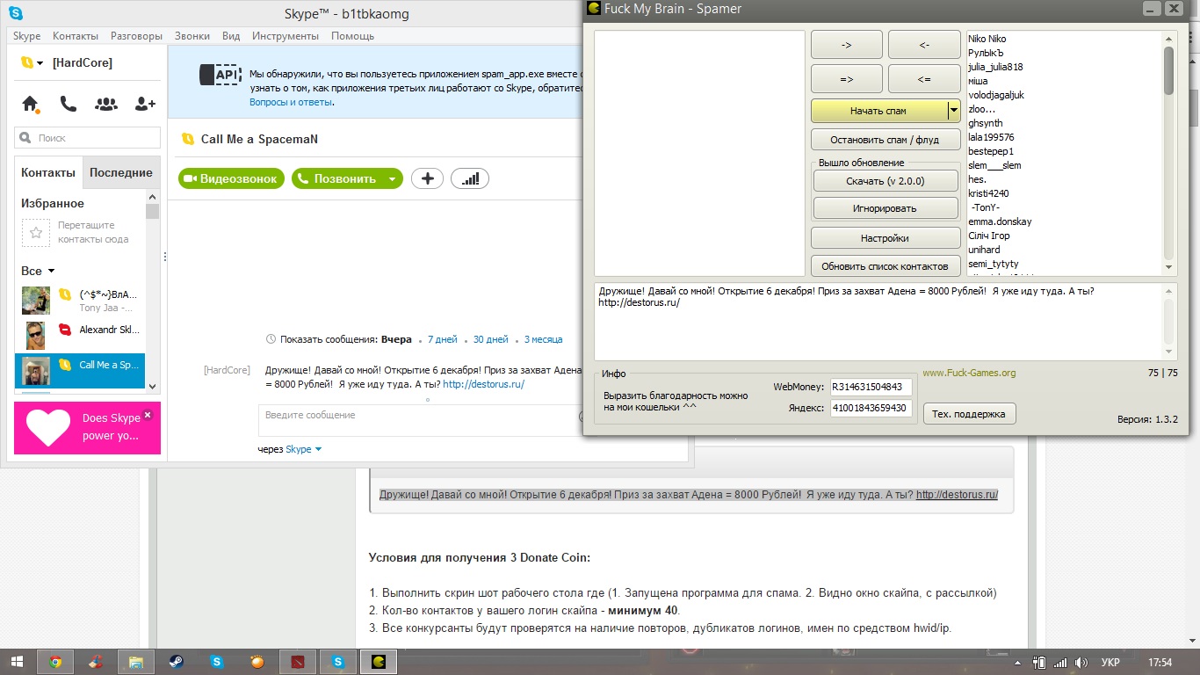
Task: Click the Игнорировать button
Action: pos(885,208)
